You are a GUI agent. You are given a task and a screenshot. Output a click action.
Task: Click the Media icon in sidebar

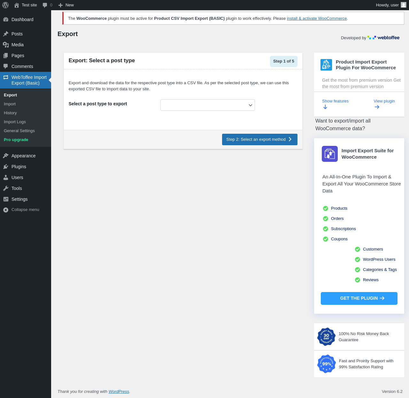[6, 45]
